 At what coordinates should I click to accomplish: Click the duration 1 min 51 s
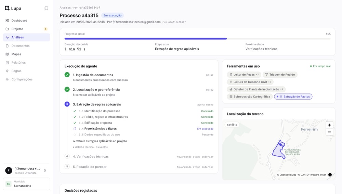tap(75, 49)
